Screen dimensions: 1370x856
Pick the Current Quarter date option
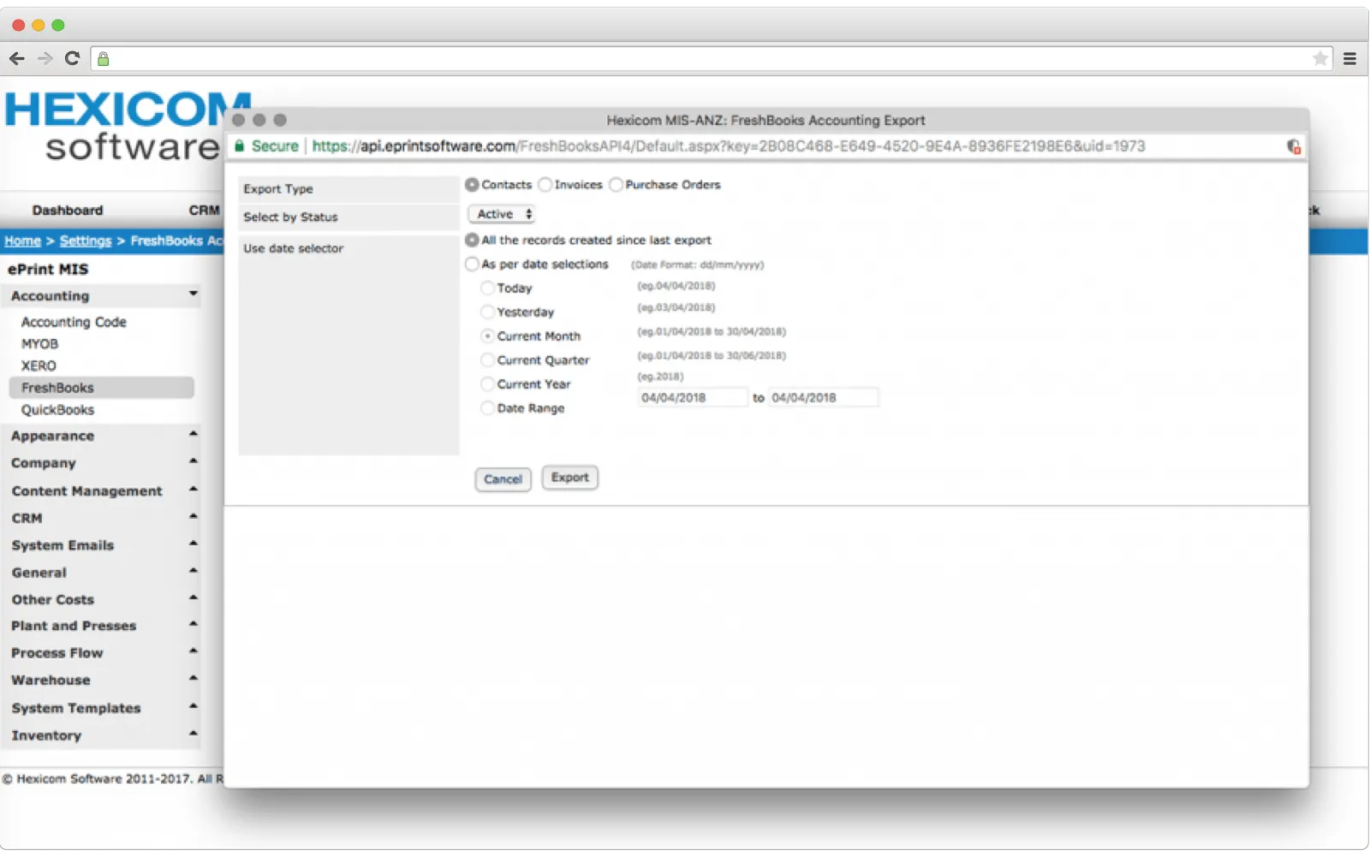coord(487,360)
